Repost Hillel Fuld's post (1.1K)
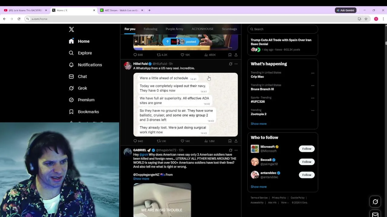Screen dimensions: 387x217 coord(161,141)
